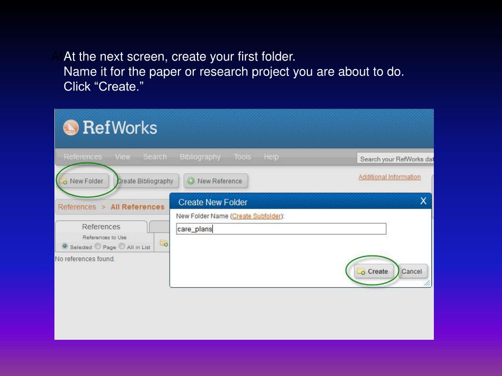Open the Help menu
Viewport: 502px width, 376px height.
click(271, 157)
